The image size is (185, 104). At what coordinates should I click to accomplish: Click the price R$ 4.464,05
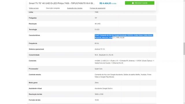pos(105,3)
